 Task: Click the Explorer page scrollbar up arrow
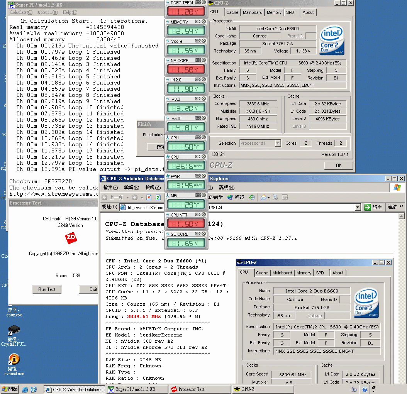(x=401, y=216)
